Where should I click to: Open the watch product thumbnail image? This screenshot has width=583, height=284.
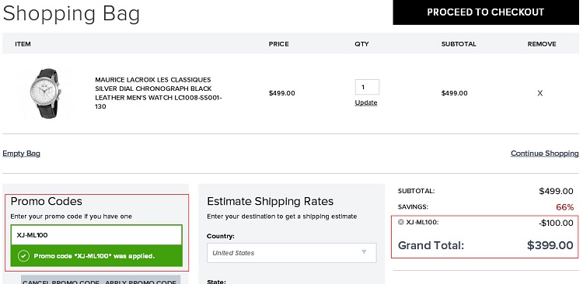pos(46,94)
